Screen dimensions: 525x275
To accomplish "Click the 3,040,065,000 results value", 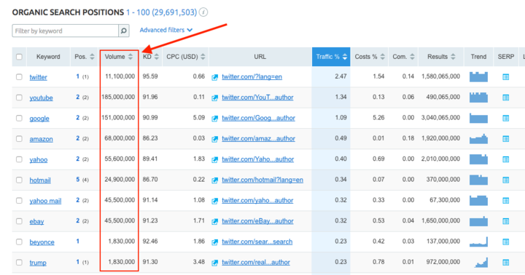I will point(440,118).
